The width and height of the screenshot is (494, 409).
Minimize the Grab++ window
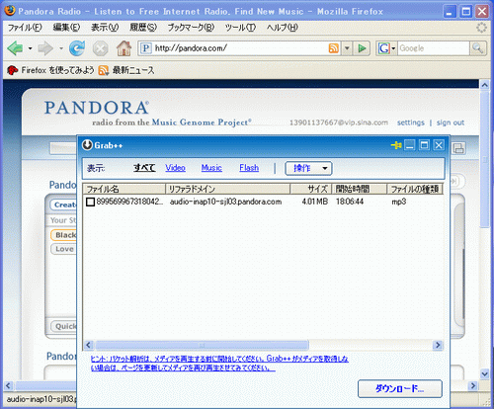coord(409,145)
